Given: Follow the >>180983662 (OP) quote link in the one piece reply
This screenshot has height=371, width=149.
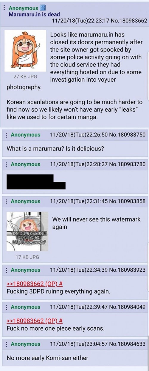Looking at the screenshot, I should tap(35, 321).
